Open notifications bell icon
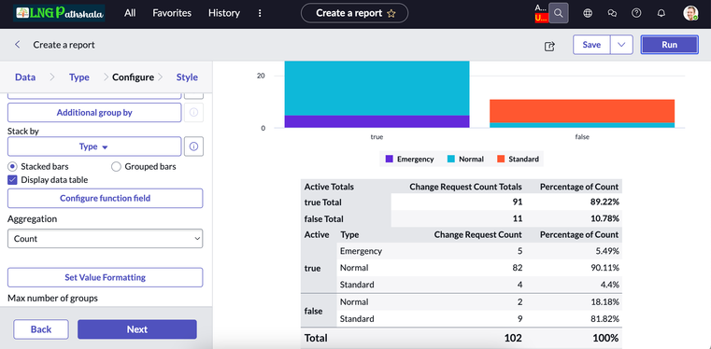 (661, 13)
